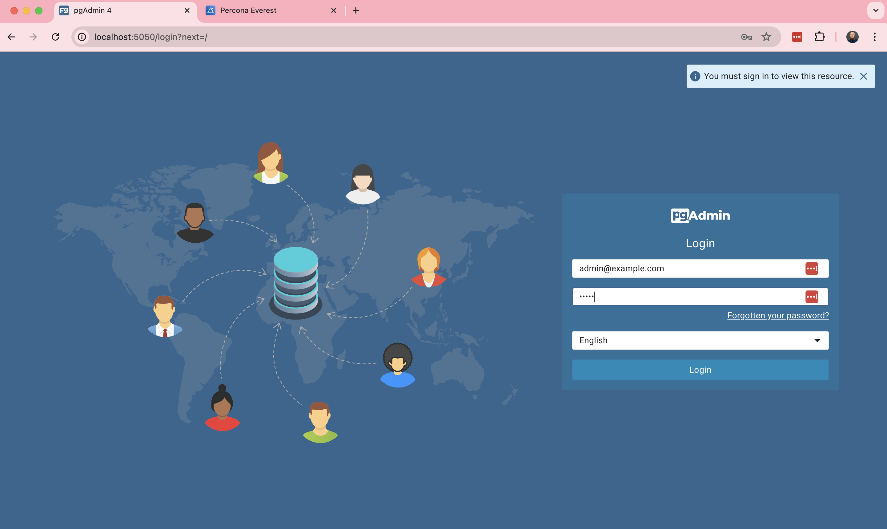Open the Chrome profile avatar
This screenshot has height=529, width=887.
[x=852, y=37]
